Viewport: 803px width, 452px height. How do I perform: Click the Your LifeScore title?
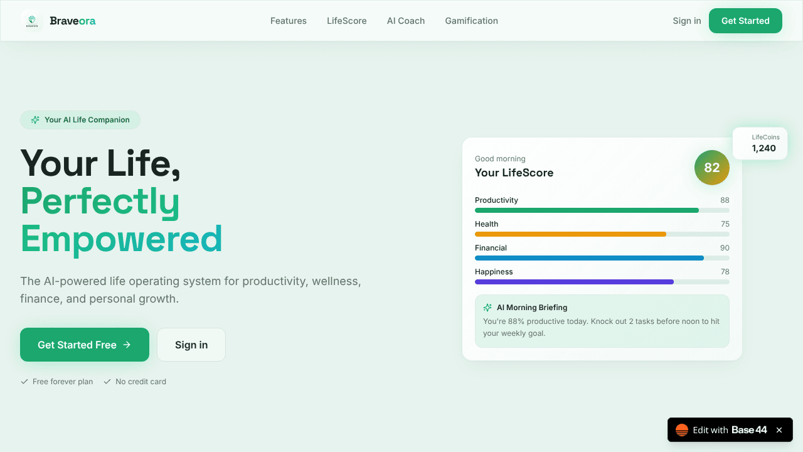pyautogui.click(x=514, y=173)
